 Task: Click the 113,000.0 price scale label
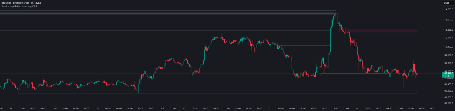click(448, 20)
